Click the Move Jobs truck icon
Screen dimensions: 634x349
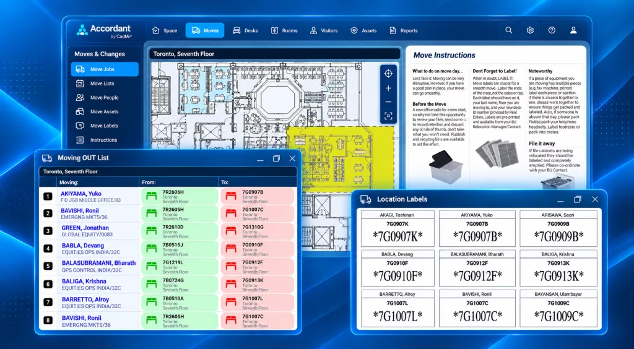click(x=80, y=69)
